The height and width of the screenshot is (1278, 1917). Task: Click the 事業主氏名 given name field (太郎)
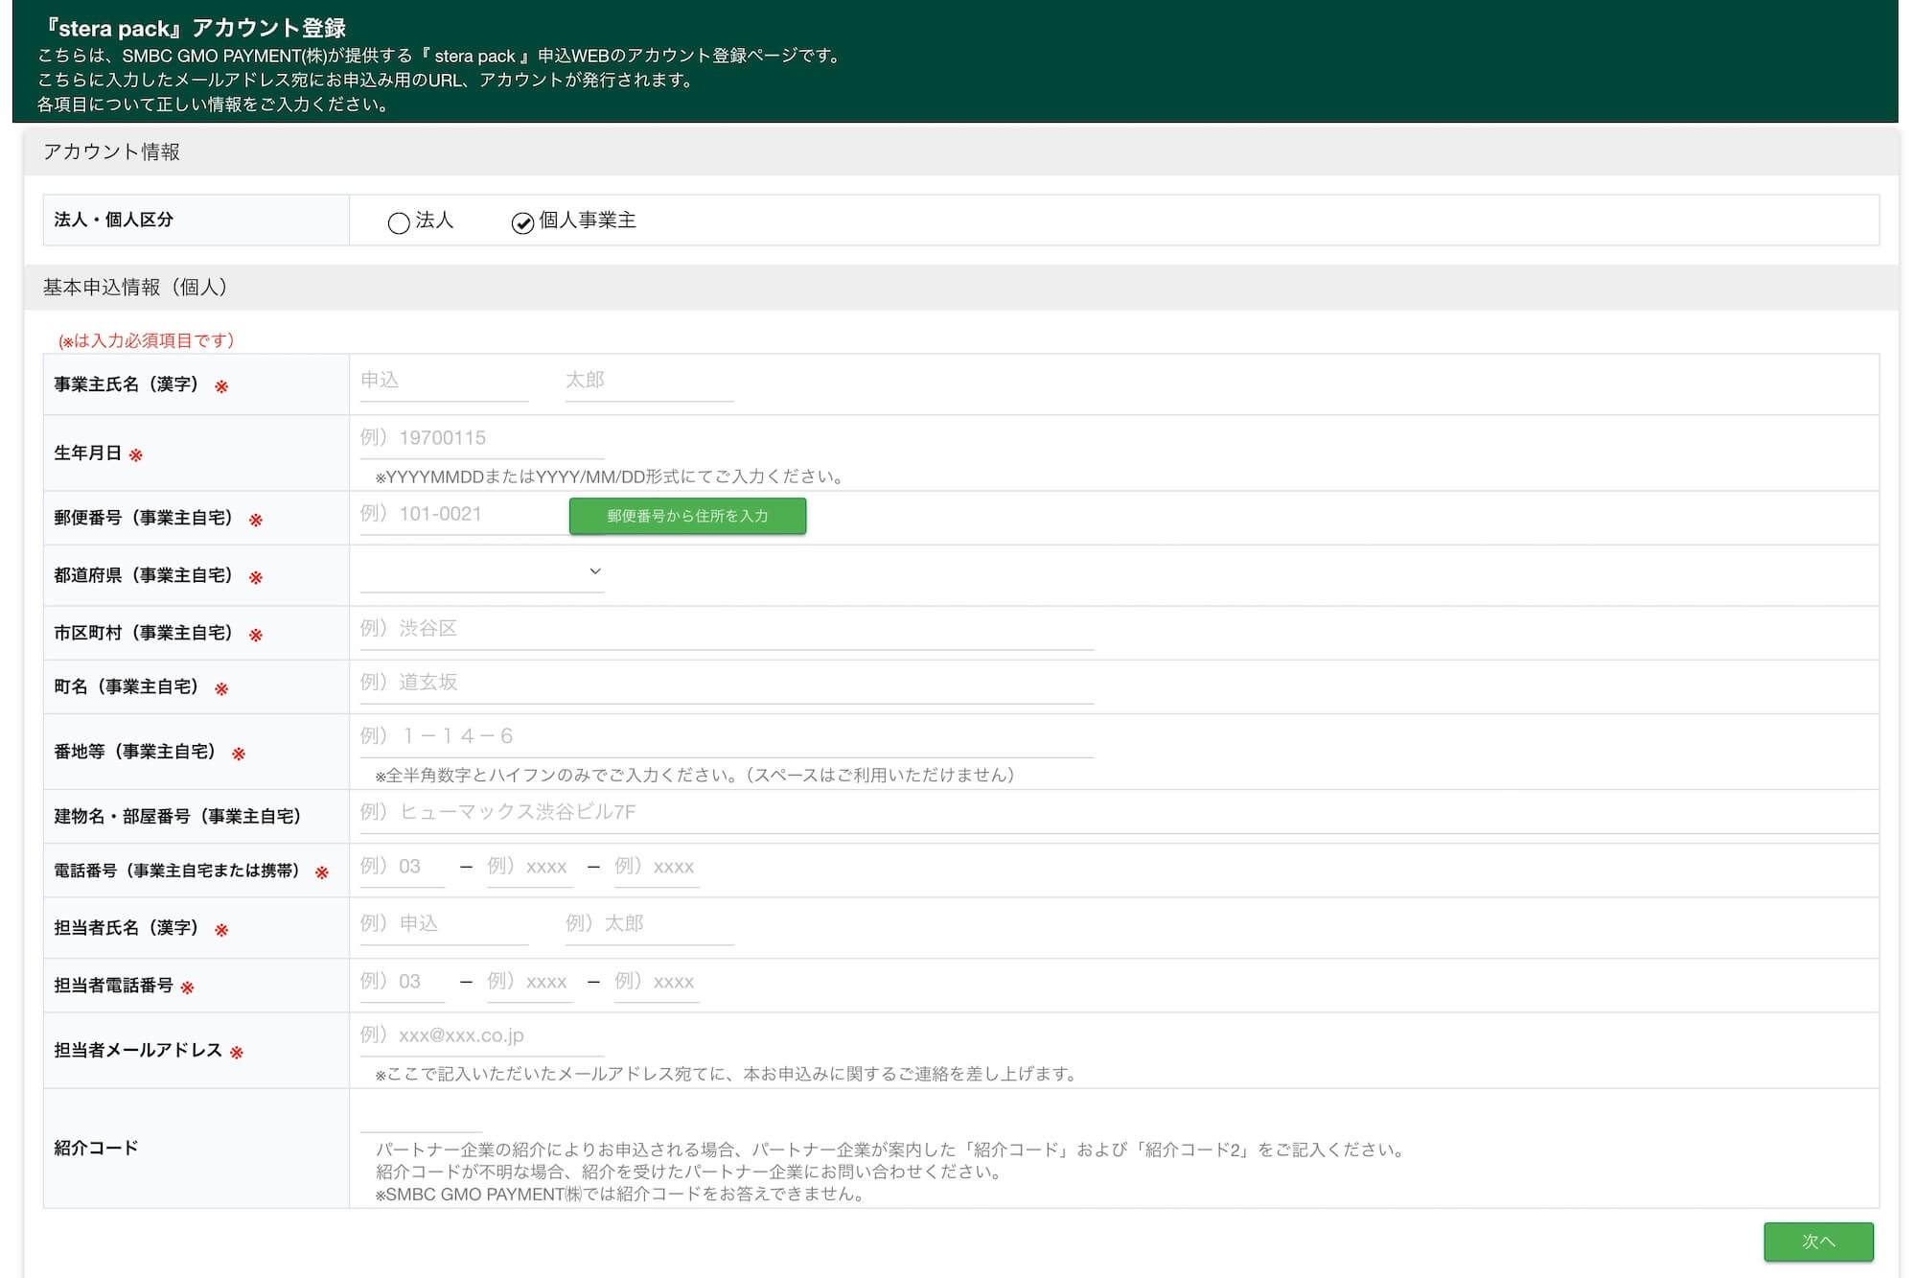tap(649, 381)
